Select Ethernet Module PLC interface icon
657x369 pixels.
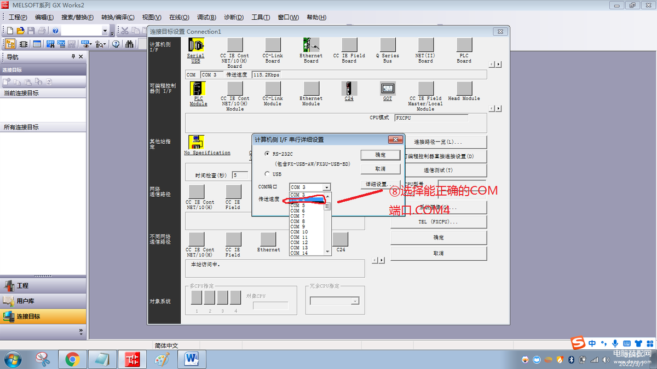click(311, 89)
